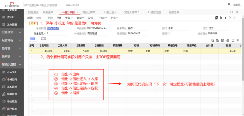Switch to the 其他出库单 tab
This screenshot has width=244, height=116.
point(89,12)
